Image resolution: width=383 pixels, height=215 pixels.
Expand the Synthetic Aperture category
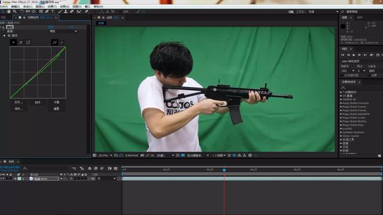pos(341,133)
